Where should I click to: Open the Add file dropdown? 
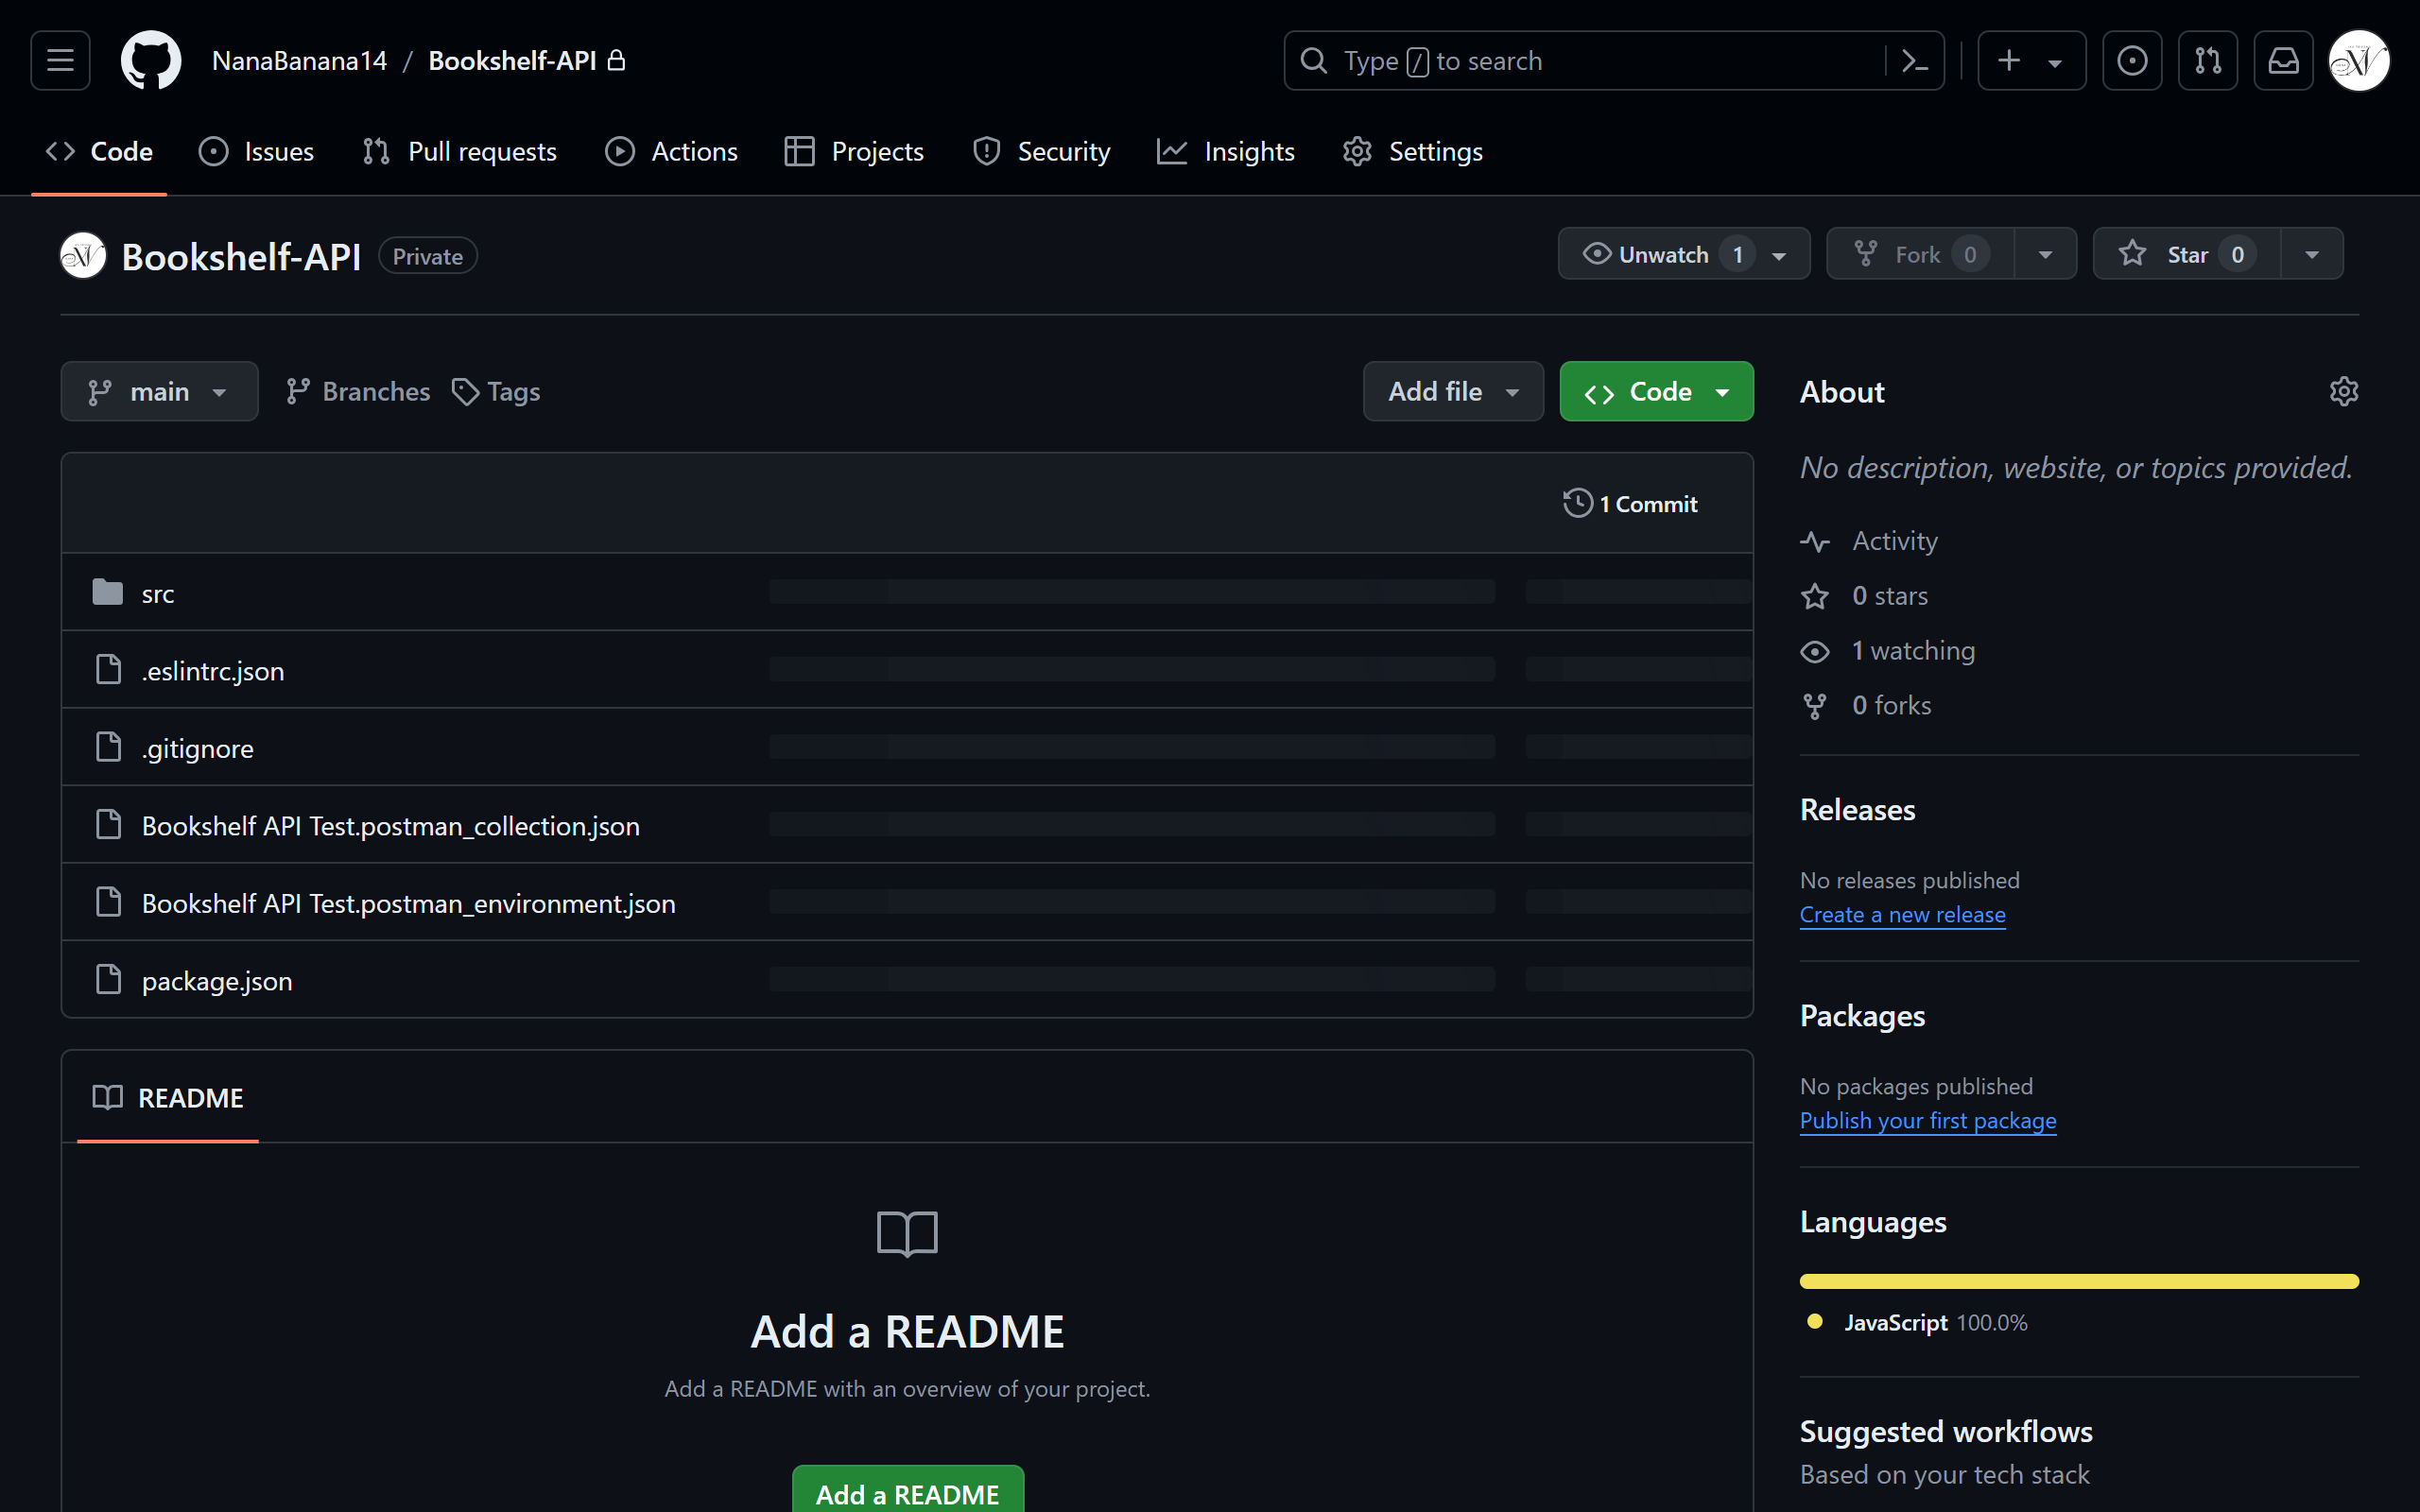coord(1452,391)
